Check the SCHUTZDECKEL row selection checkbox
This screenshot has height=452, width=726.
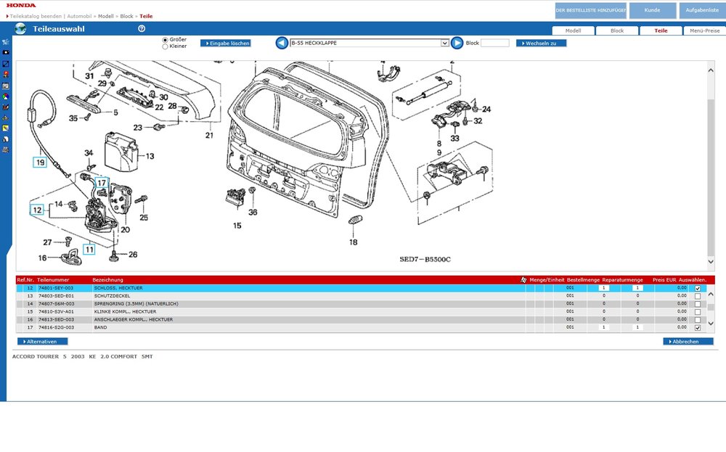(x=698, y=296)
